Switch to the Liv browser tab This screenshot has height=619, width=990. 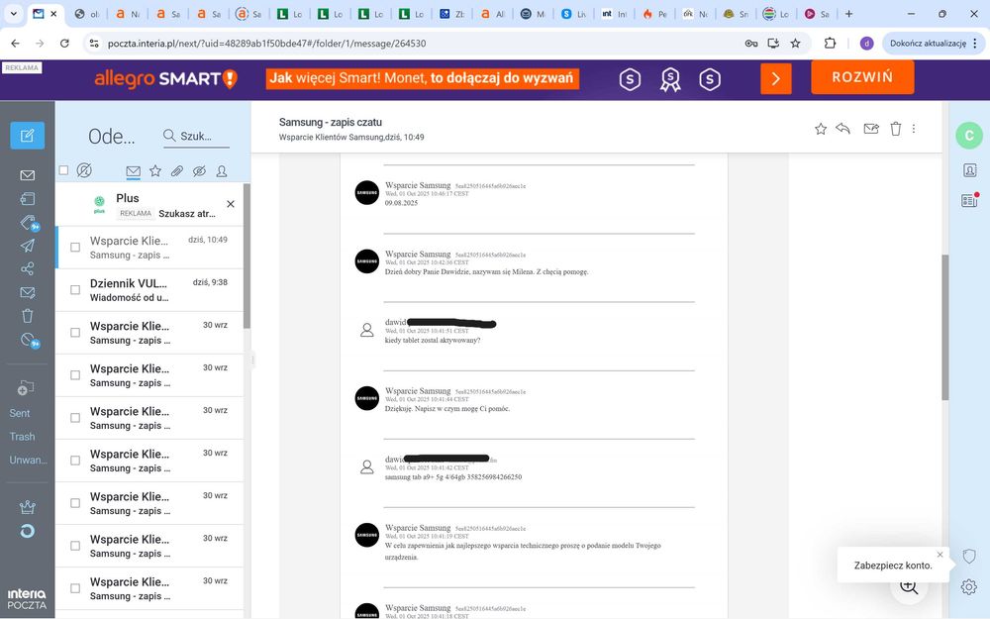[573, 14]
